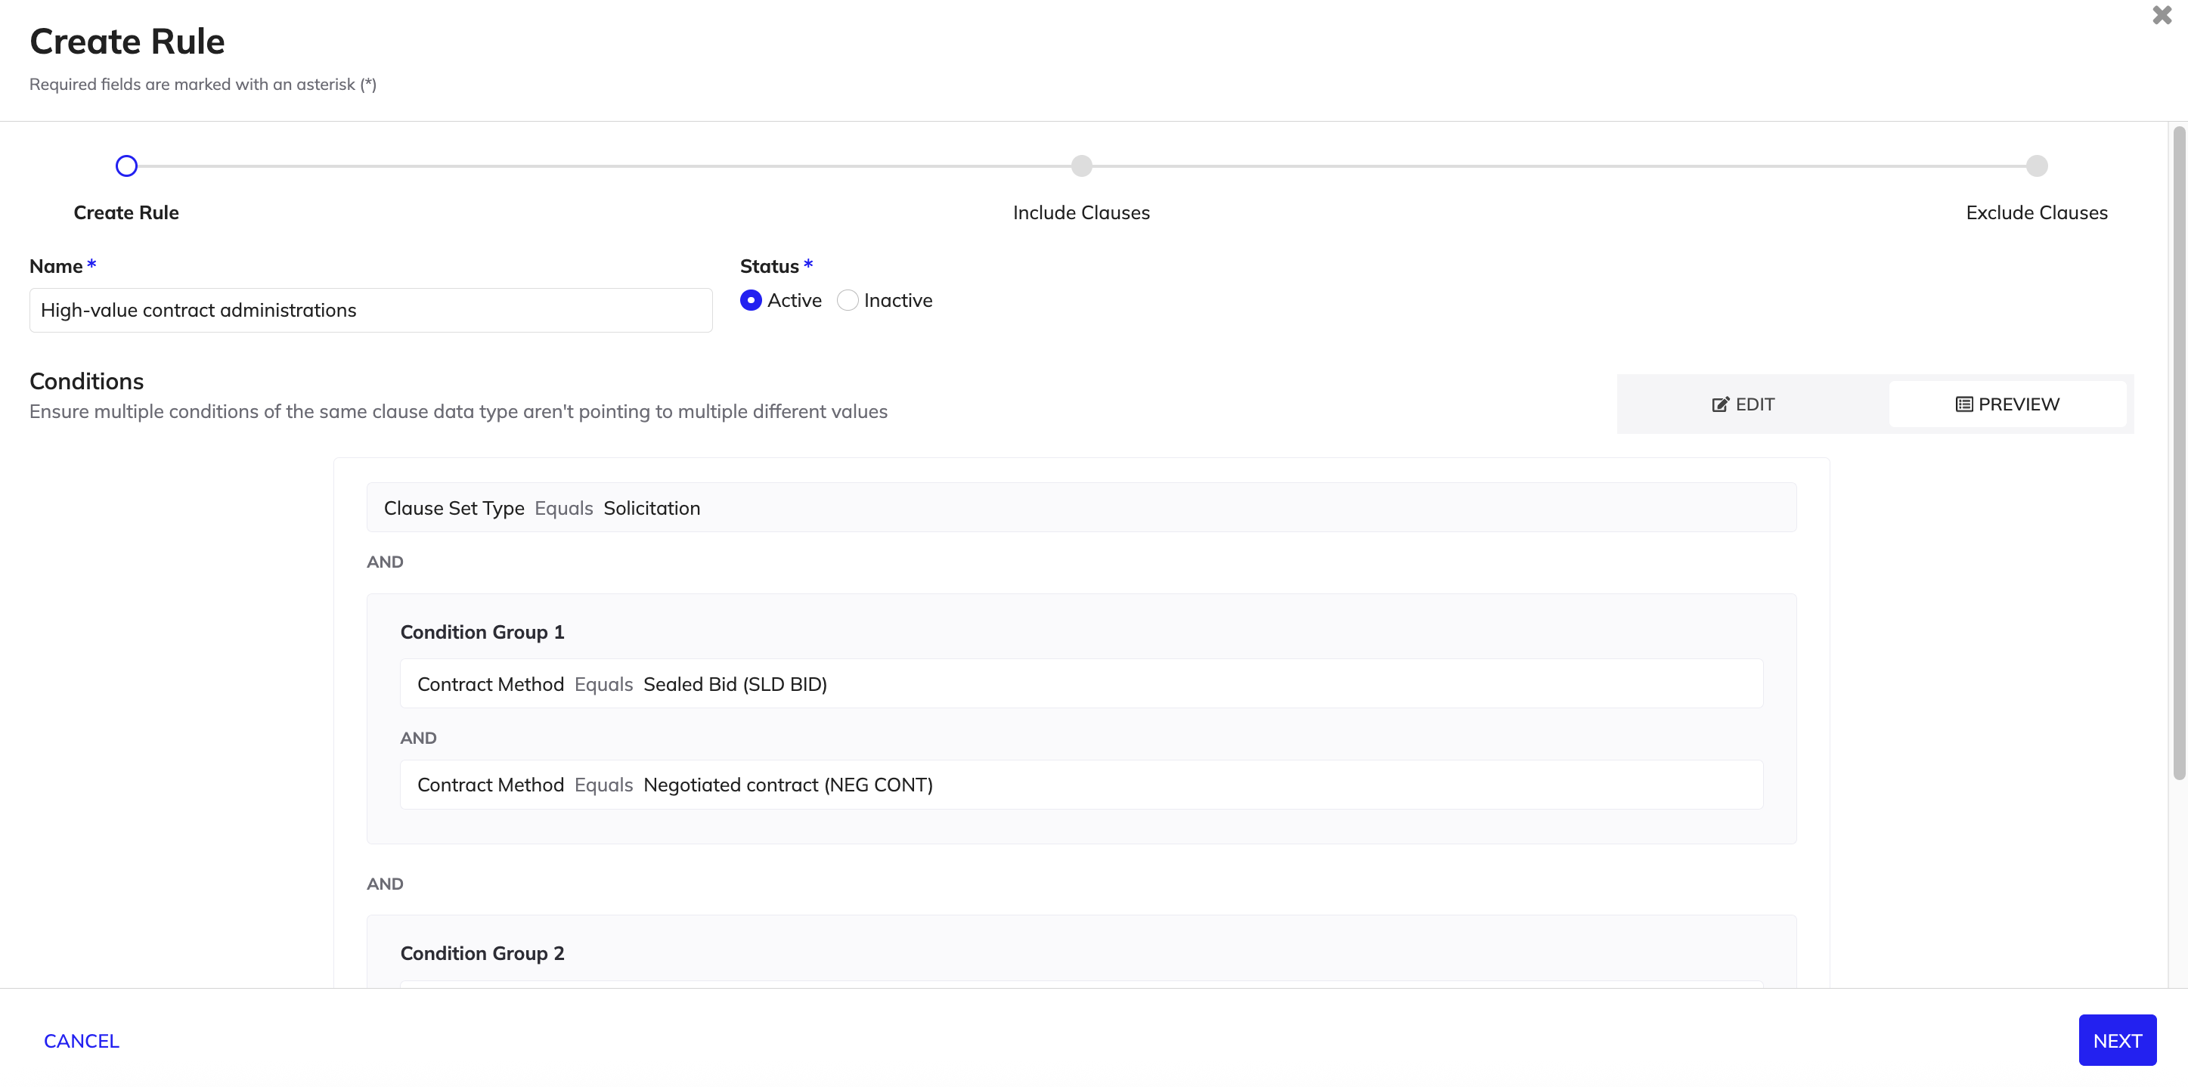The image size is (2188, 1087).
Task: Click the Status field label
Action: click(x=769, y=267)
